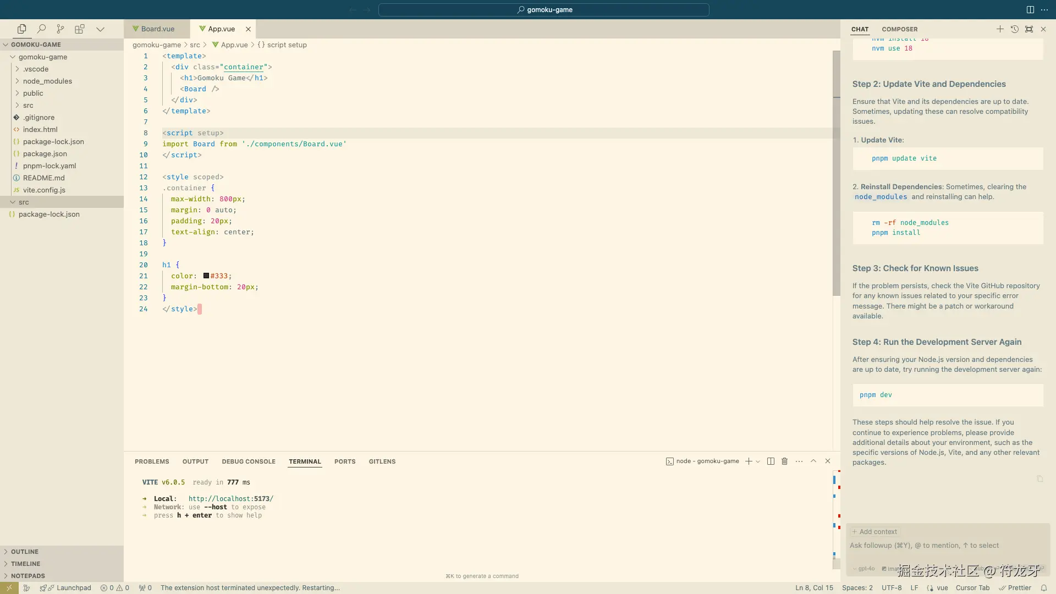Maximize terminal panel with up chevron
The width and height of the screenshot is (1056, 594).
pyautogui.click(x=813, y=461)
